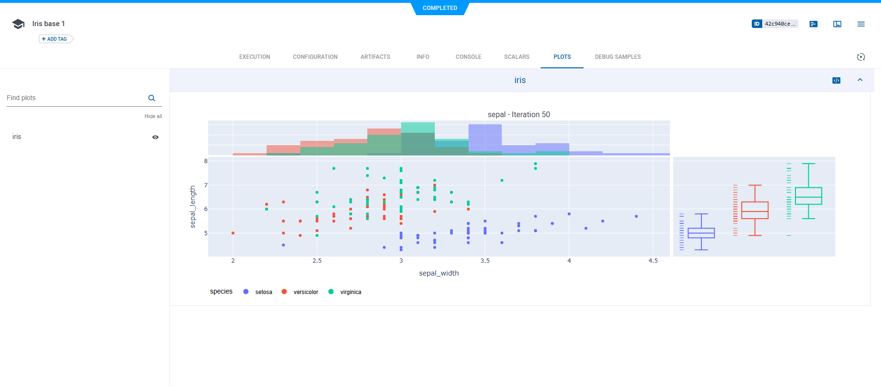
Task: Click the graduation cap experiment icon
Action: [19, 24]
